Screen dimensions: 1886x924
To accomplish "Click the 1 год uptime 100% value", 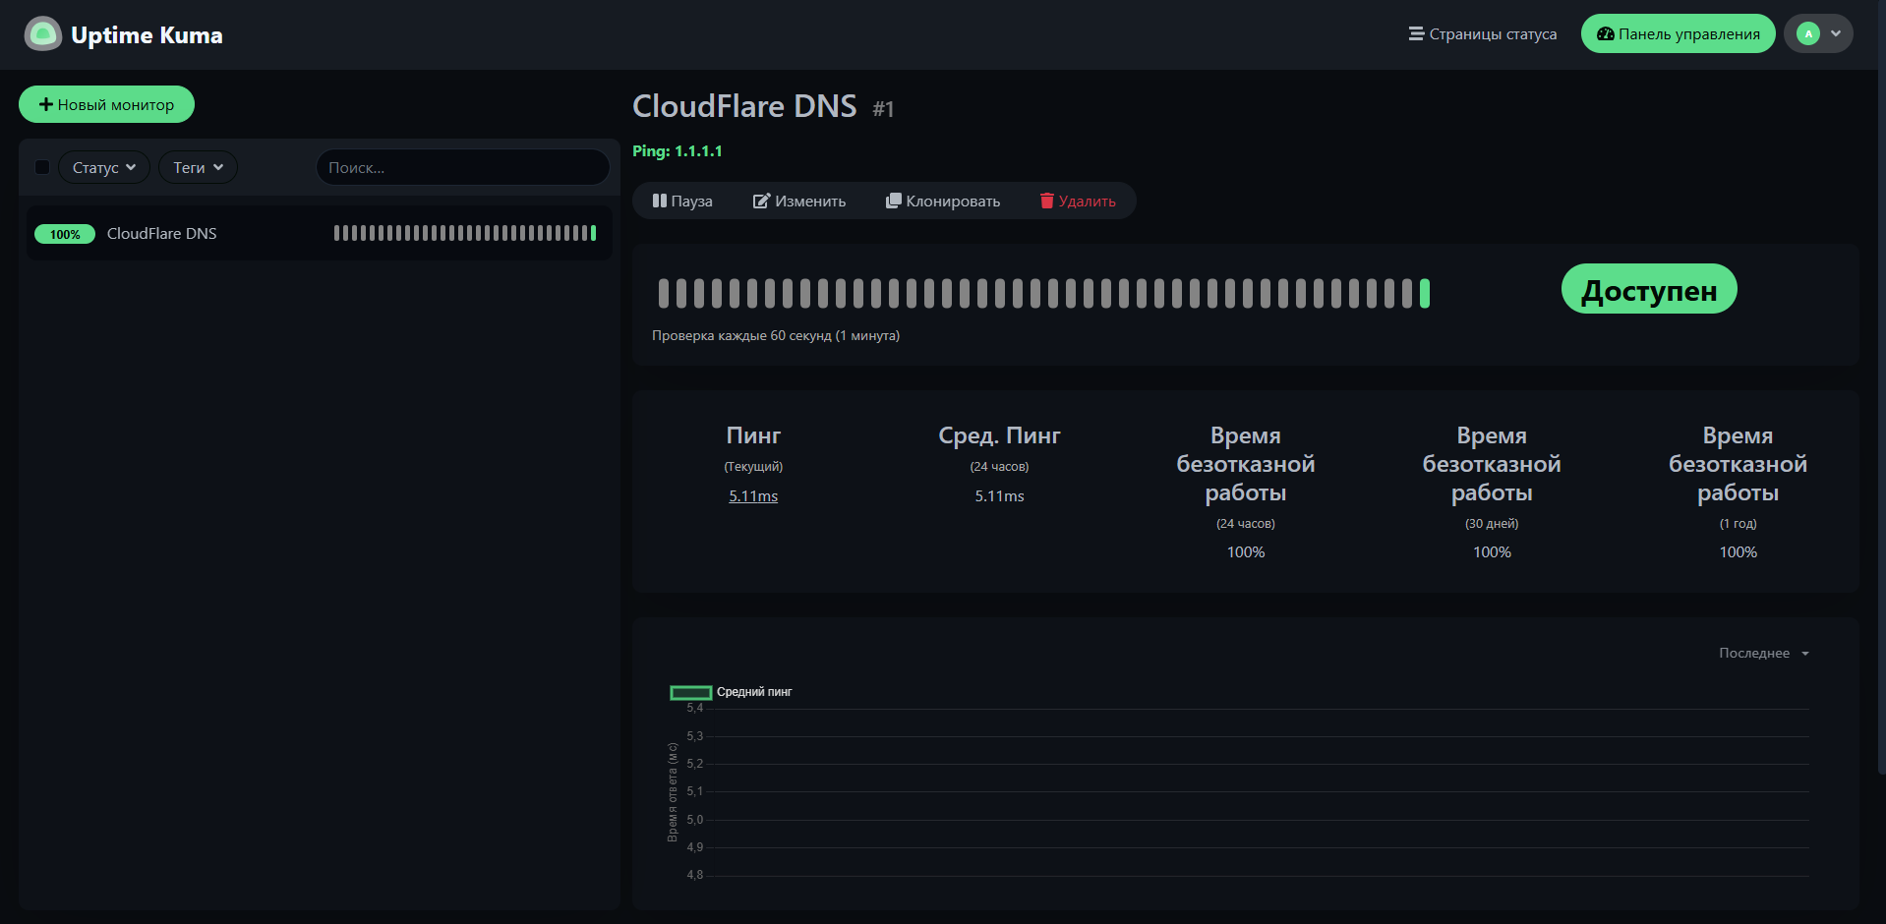I will [1738, 552].
